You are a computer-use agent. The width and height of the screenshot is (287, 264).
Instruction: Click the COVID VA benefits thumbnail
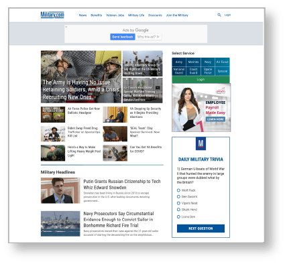[x=115, y=153]
